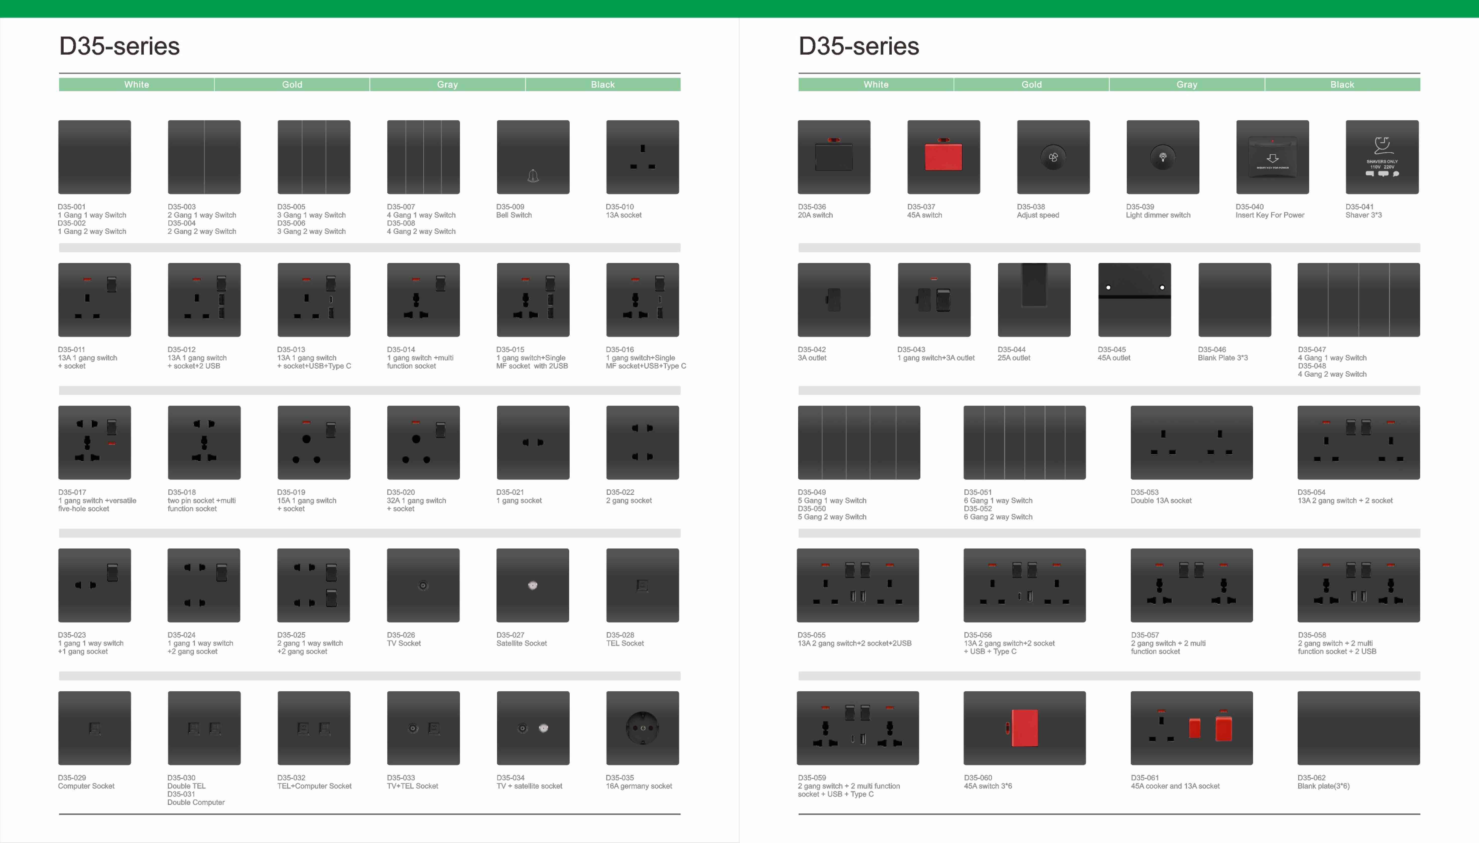1479x843 pixels.
Task: Open the D35-005 3 Gang switch image
Action: coord(314,157)
